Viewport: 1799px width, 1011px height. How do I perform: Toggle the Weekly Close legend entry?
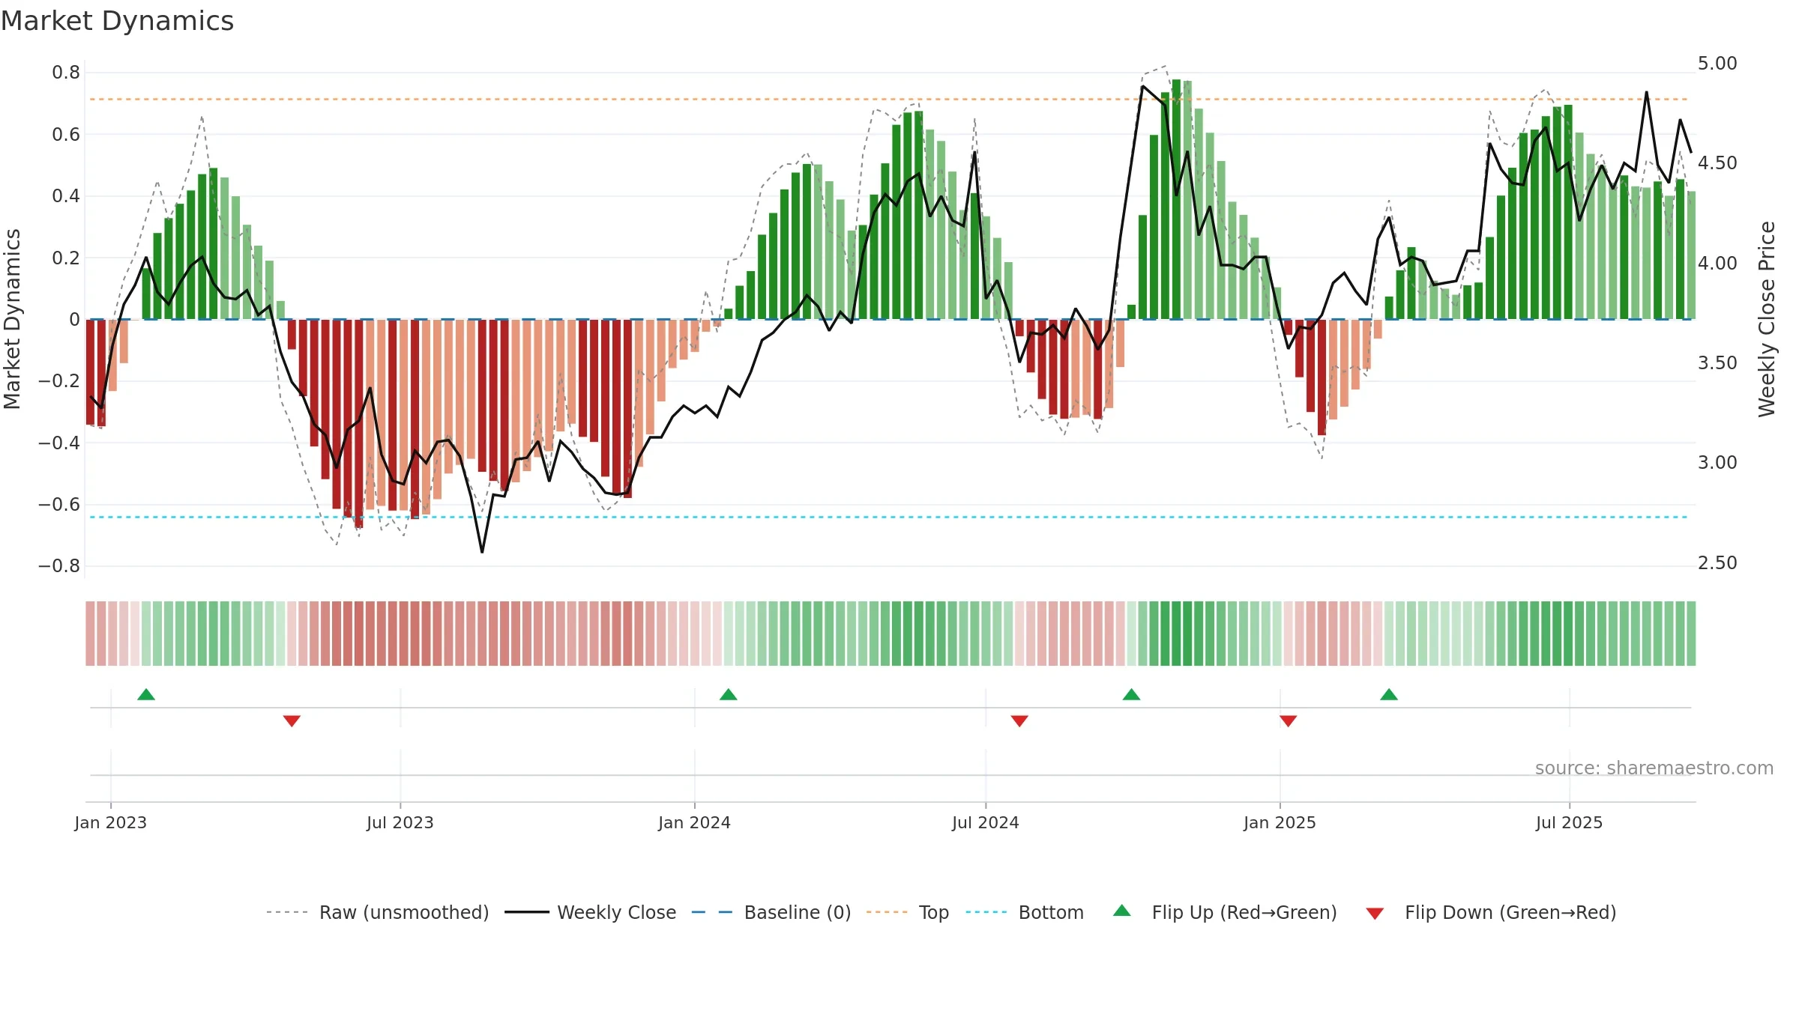tap(591, 912)
